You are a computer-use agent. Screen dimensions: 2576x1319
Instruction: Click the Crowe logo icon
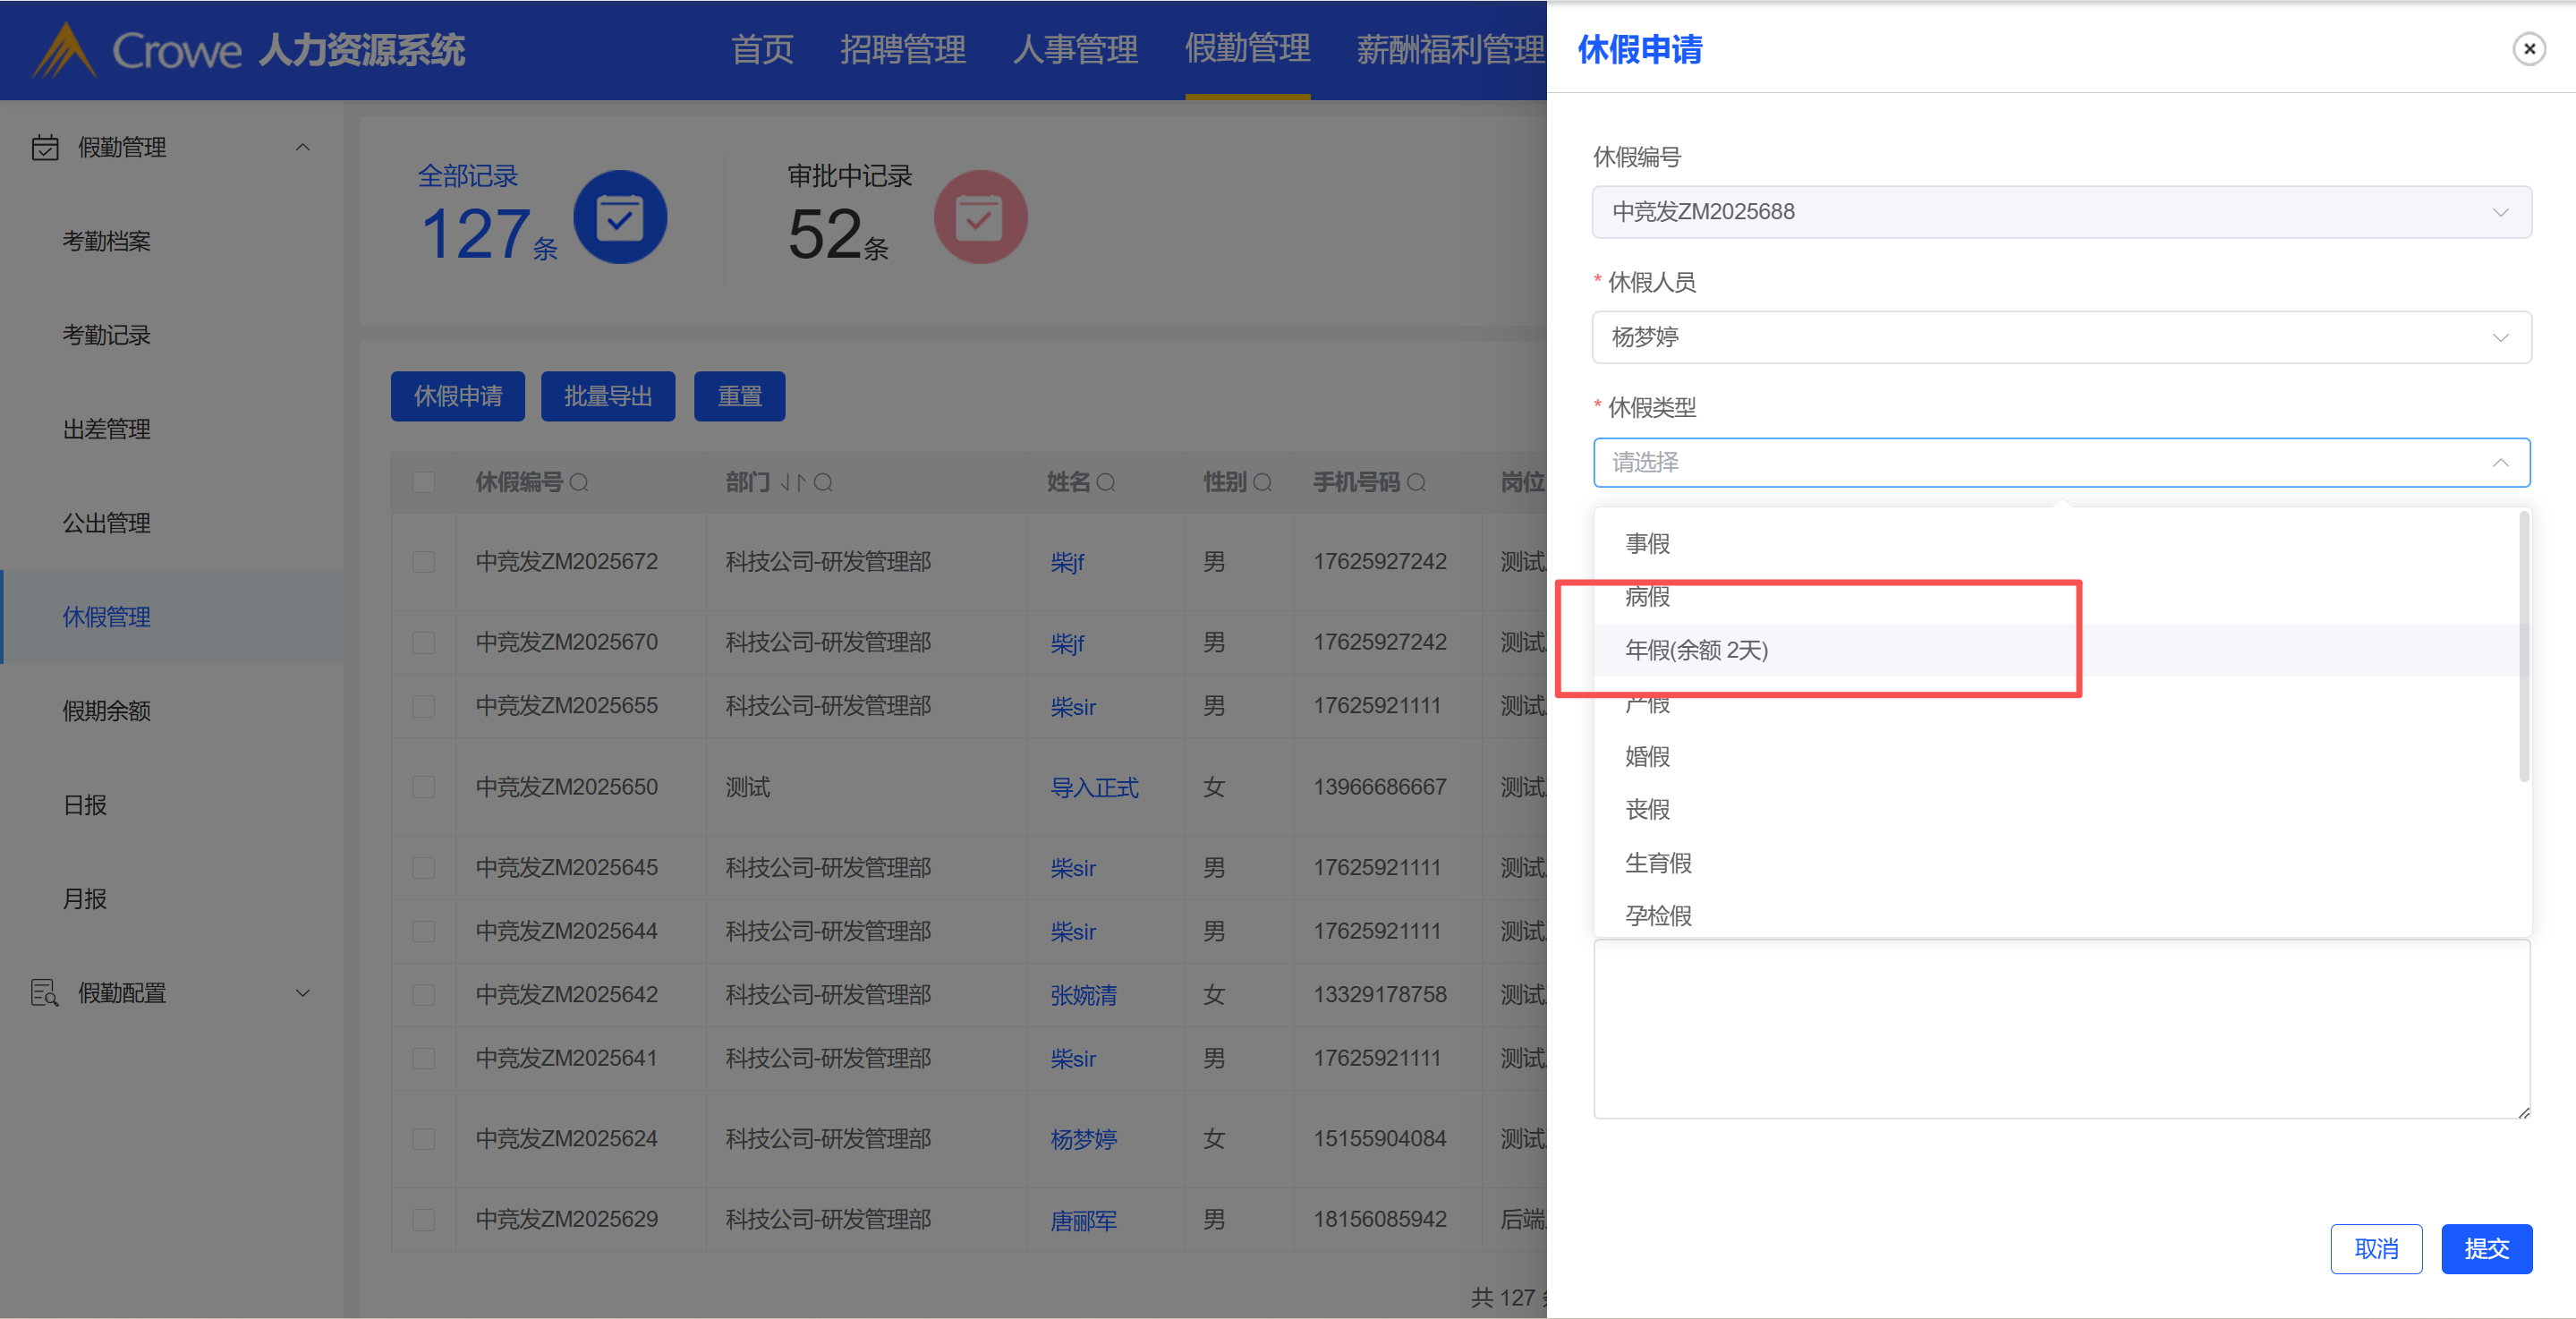coord(64,50)
